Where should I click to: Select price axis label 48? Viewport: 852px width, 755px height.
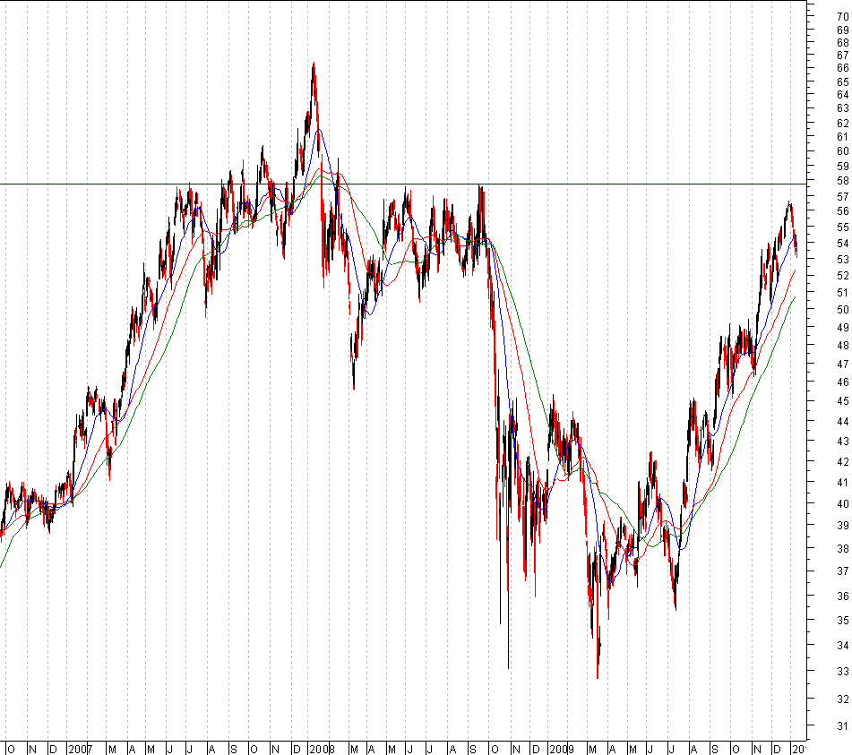click(x=843, y=346)
